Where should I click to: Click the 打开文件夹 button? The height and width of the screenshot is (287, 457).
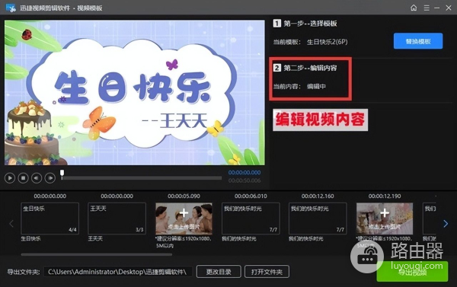pyautogui.click(x=267, y=272)
